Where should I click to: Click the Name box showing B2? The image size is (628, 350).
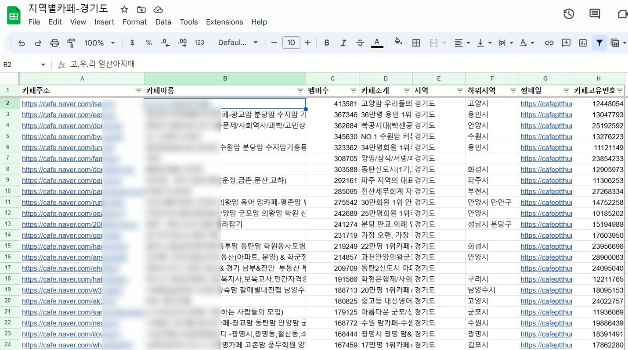(24, 64)
